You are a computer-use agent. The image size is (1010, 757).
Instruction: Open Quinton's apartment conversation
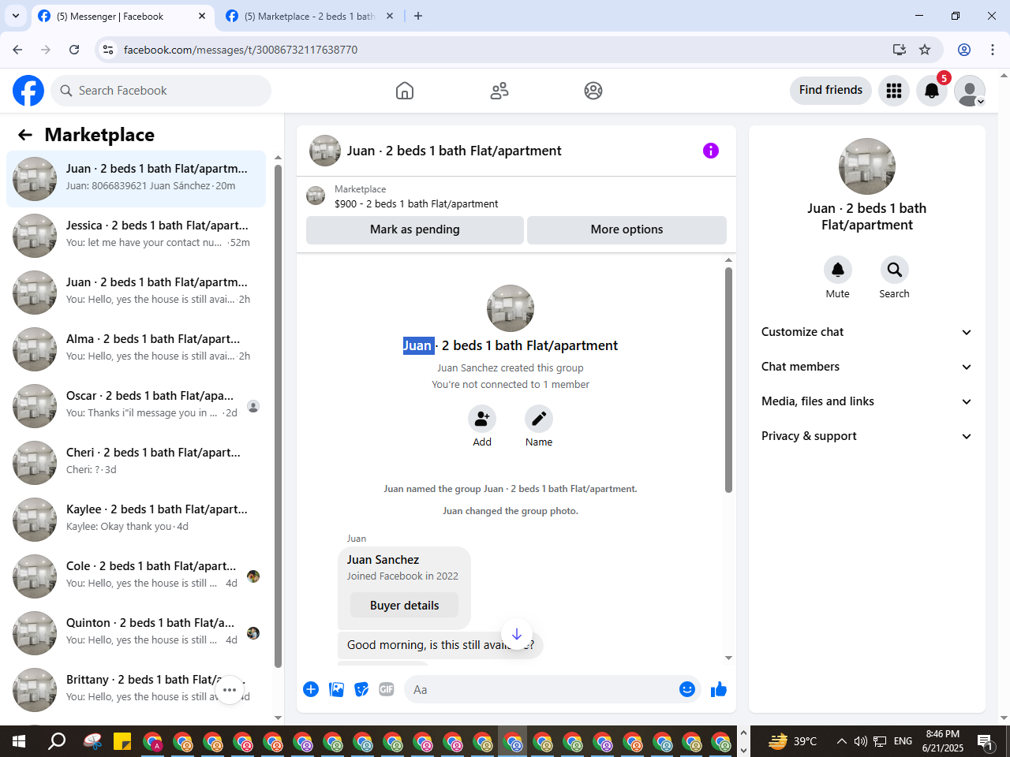(x=136, y=633)
